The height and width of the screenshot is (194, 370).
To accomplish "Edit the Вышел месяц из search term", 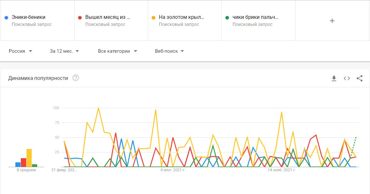I will coord(108,17).
